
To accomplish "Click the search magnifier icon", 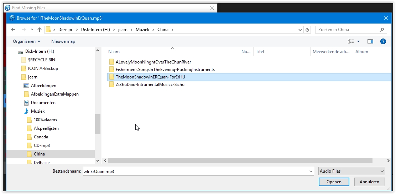I will pyautogui.click(x=382, y=30).
